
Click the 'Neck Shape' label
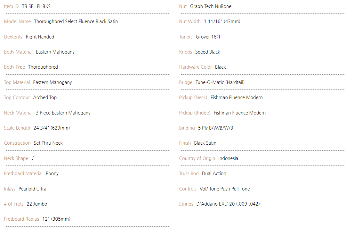pos(16,158)
